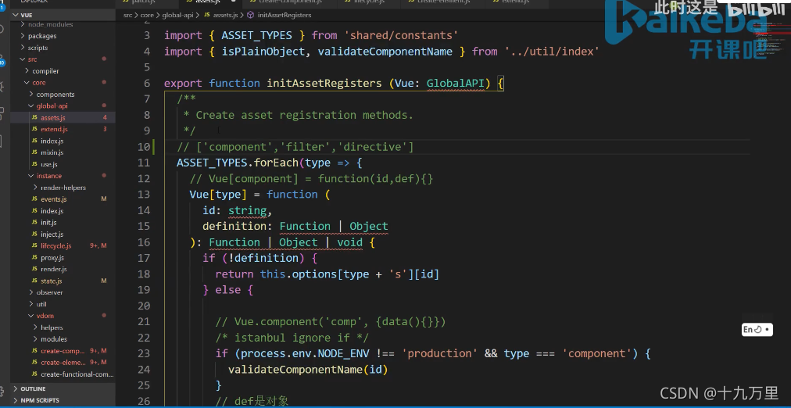Click 'isPlainObject' in the import statement

pyautogui.click(x=263, y=52)
